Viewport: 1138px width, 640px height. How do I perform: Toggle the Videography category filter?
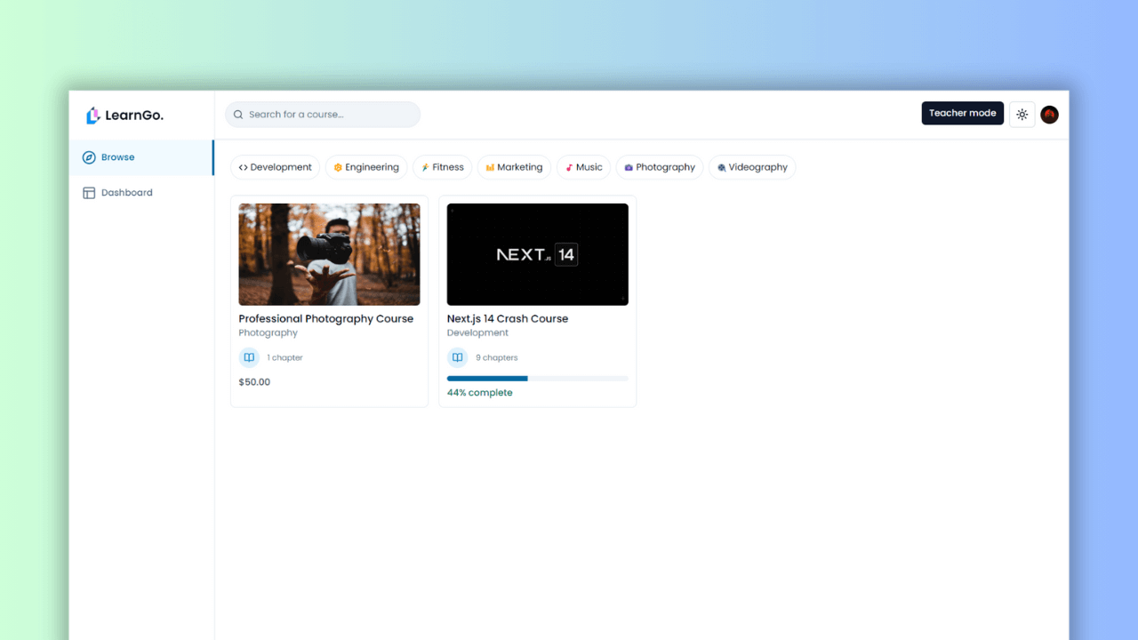[752, 167]
